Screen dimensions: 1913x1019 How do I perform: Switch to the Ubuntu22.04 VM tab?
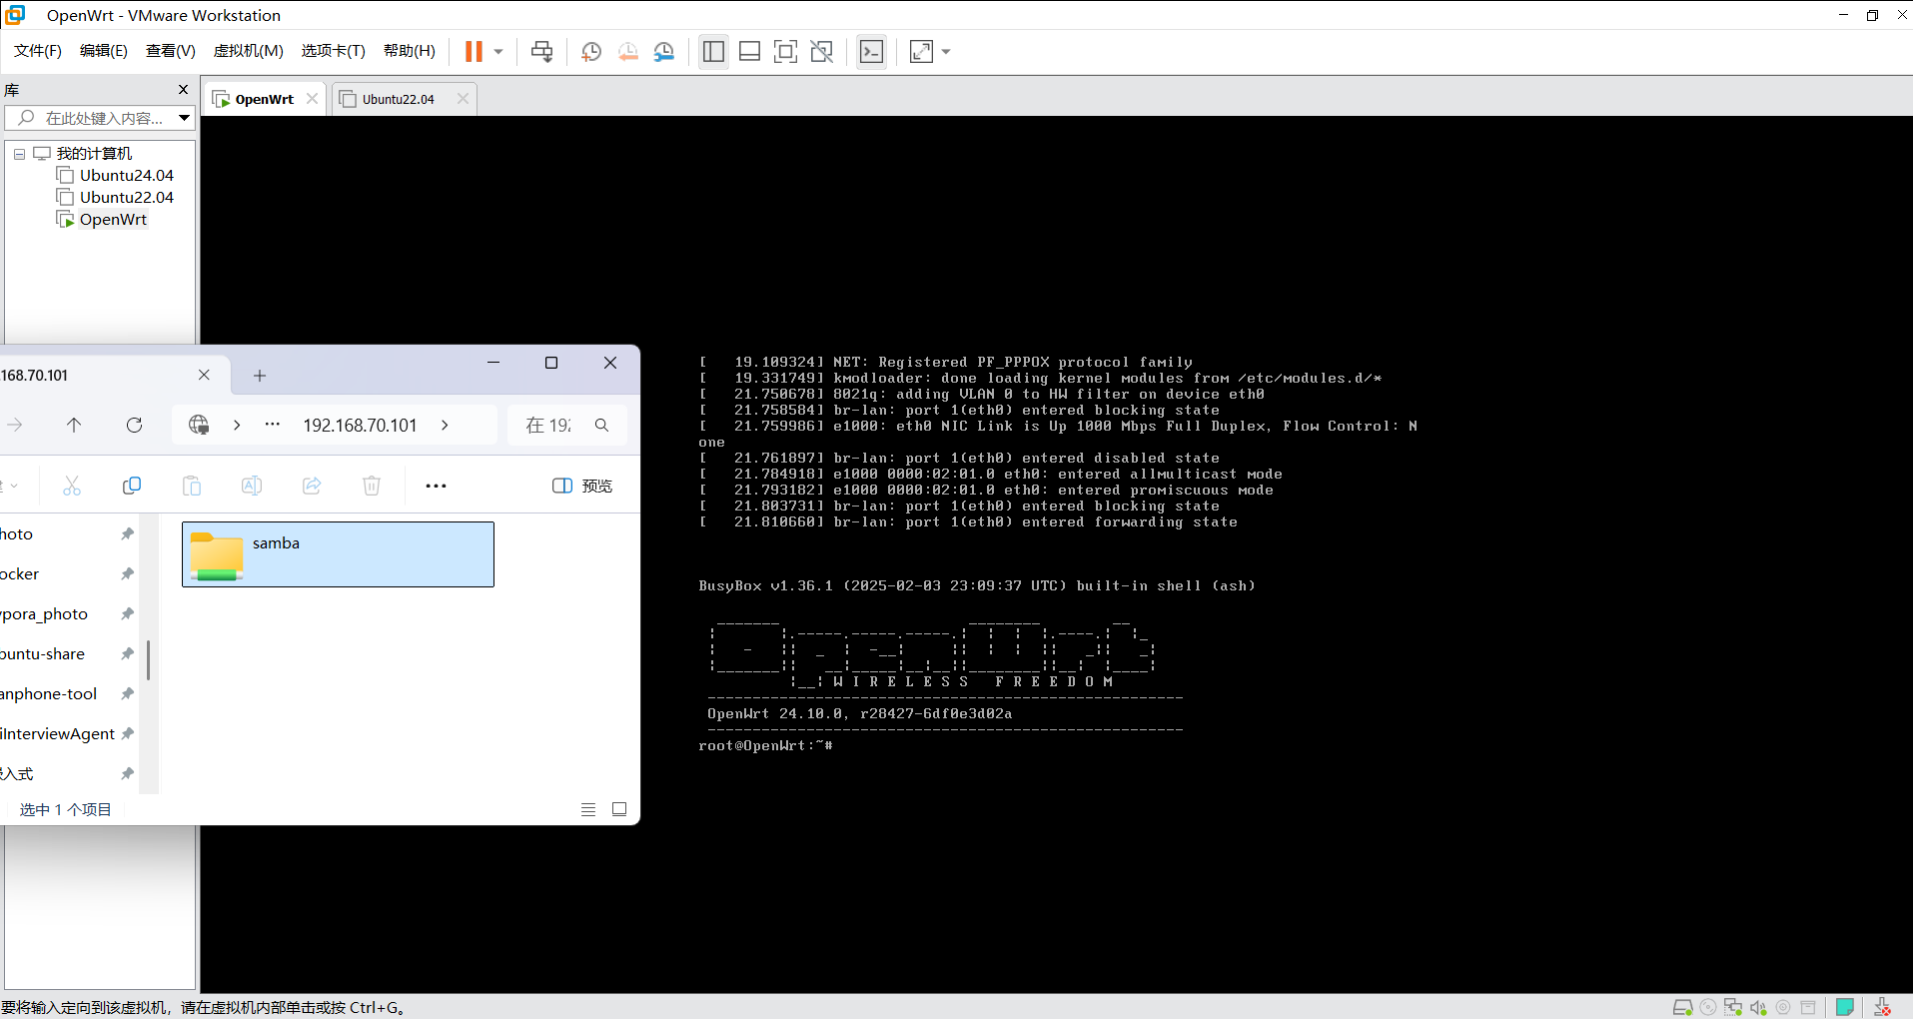(398, 99)
